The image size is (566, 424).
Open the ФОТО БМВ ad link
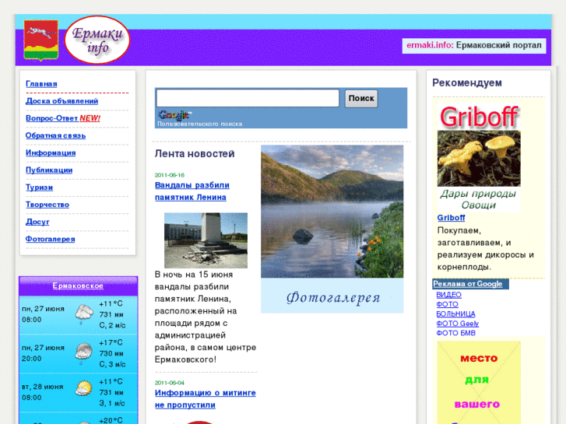pos(456,333)
